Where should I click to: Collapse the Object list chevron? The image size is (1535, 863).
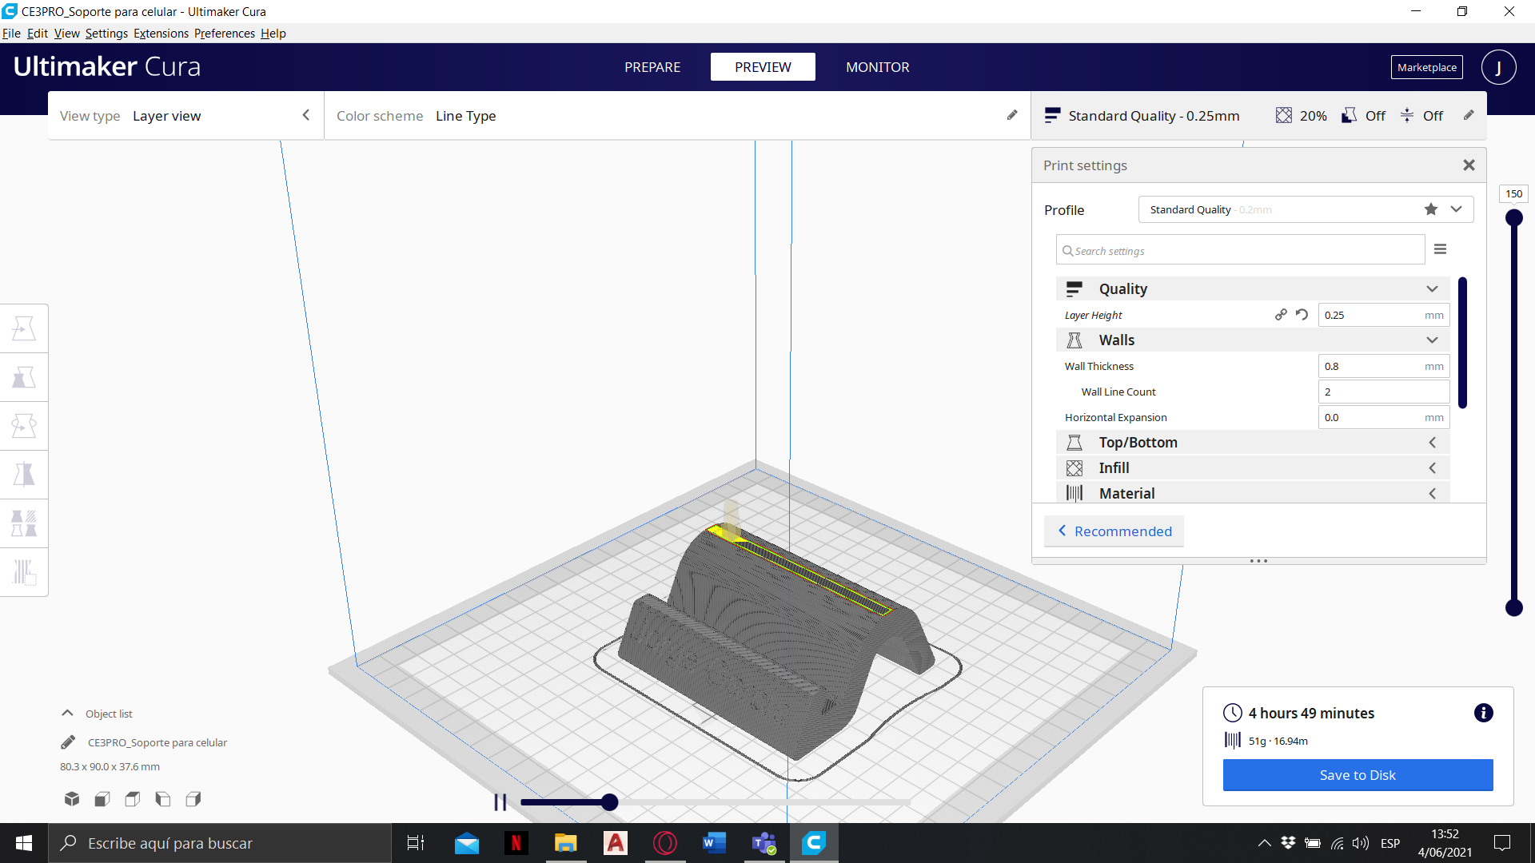point(68,713)
